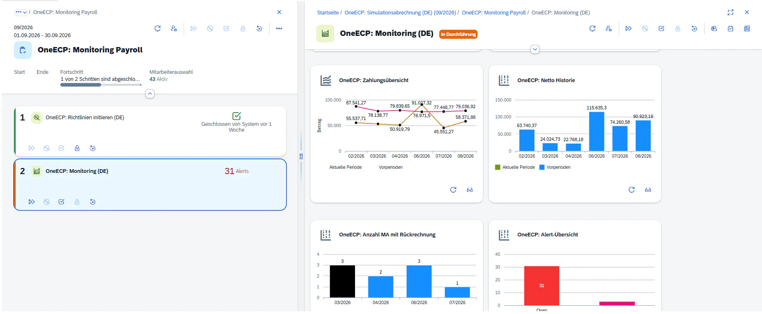Viewport: 762px width, 314px height.
Task: Click the reset icon in step 2 card
Action: tap(92, 202)
